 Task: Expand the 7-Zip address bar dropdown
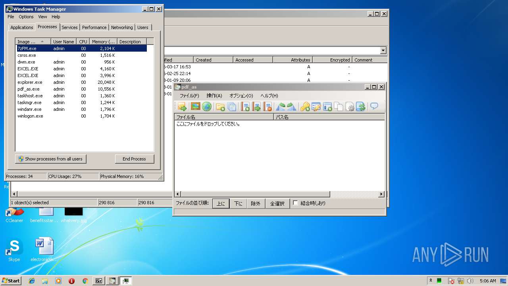(383, 50)
